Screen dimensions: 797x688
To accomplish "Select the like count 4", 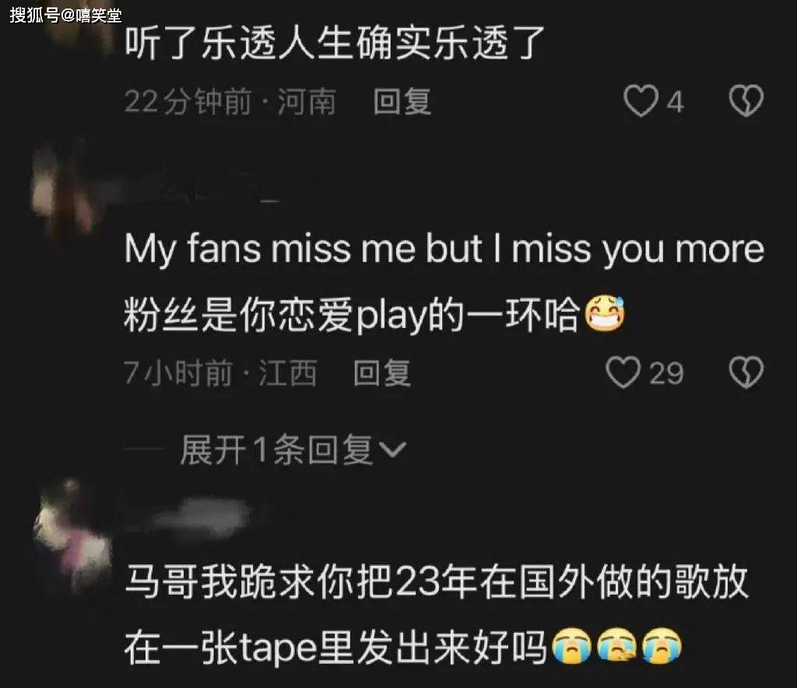I will point(675,102).
